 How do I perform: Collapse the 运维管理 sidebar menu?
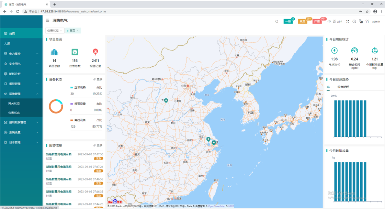(x=21, y=93)
